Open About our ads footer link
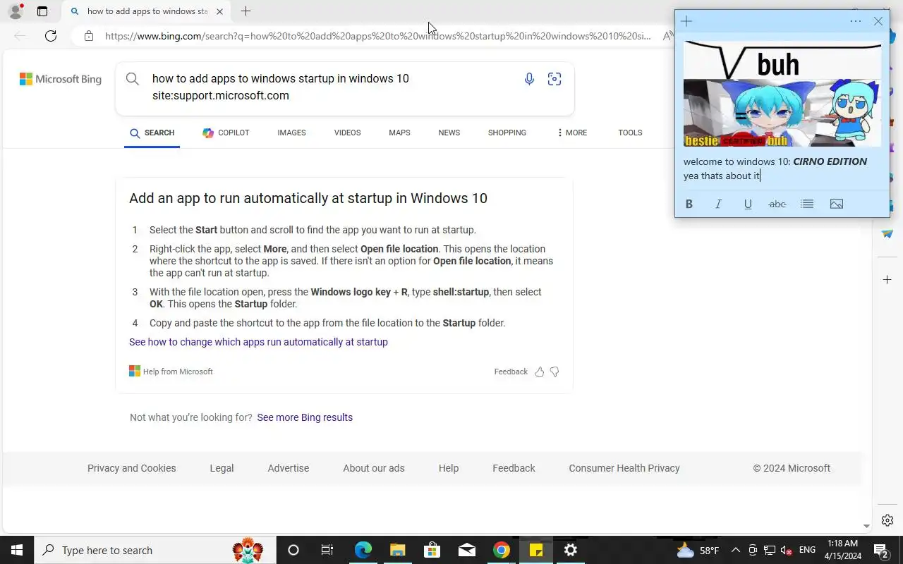Viewport: 903px width, 564px height. (x=374, y=468)
